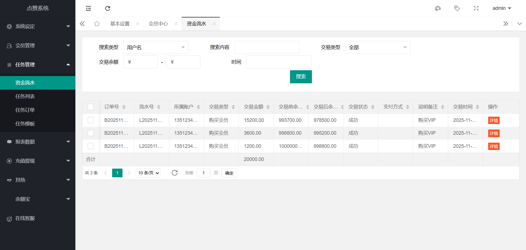The width and height of the screenshot is (526, 250).
Task: Switch to the 会员中心 tab
Action: pos(158,24)
